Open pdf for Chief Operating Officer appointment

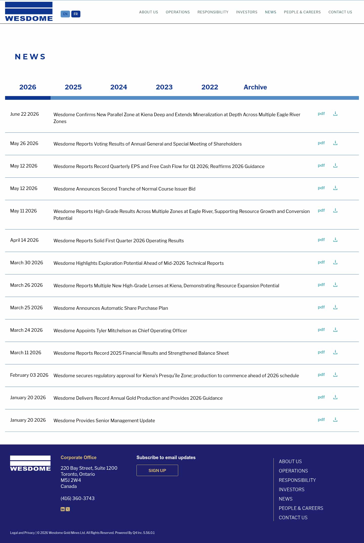tap(321, 330)
